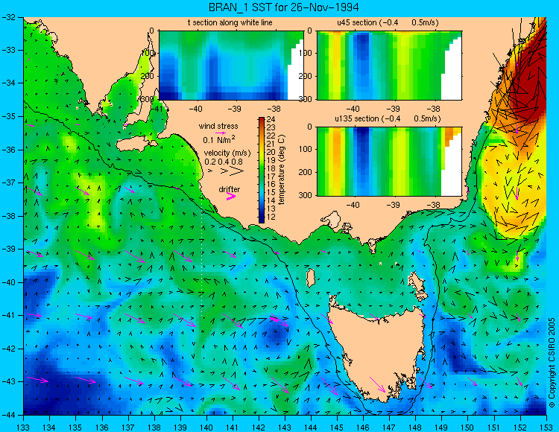Open the t section temperature inset plot
559x432 pixels.
click(231, 66)
